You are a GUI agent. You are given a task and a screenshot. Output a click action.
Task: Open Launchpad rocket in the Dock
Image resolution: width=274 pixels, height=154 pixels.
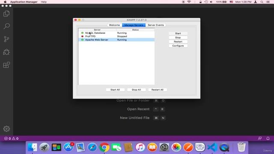(x=45, y=147)
